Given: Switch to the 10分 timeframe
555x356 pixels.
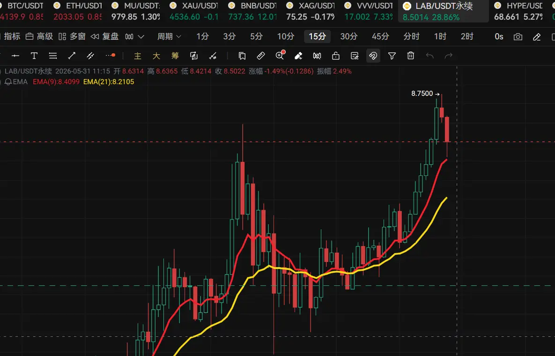Looking at the screenshot, I should coord(286,36).
